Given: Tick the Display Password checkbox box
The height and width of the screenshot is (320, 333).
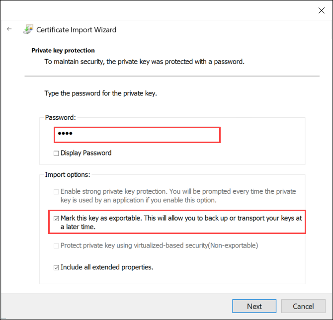Looking at the screenshot, I should [x=57, y=153].
